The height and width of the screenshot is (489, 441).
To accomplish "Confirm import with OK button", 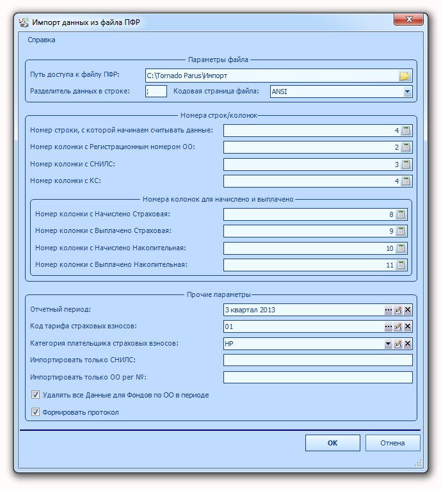I will 332,443.
